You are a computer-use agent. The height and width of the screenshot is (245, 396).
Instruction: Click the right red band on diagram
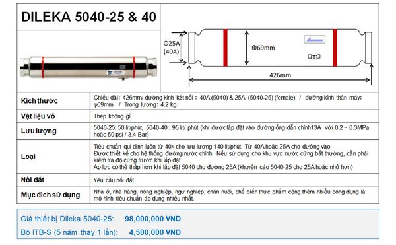[x=335, y=48]
